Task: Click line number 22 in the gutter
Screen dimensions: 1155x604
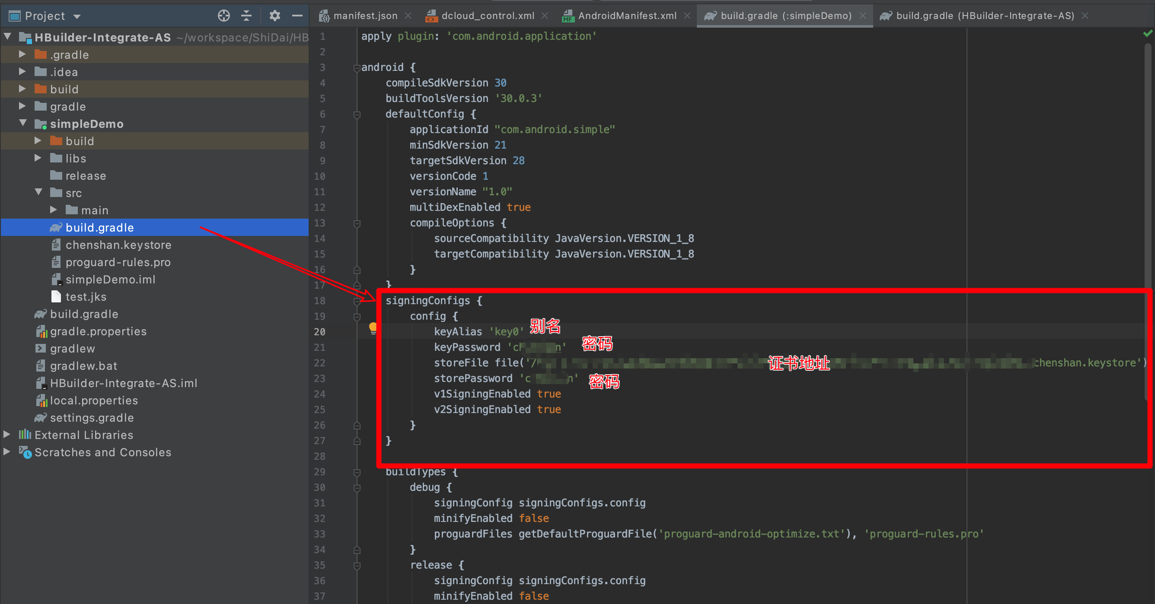Action: click(x=320, y=363)
